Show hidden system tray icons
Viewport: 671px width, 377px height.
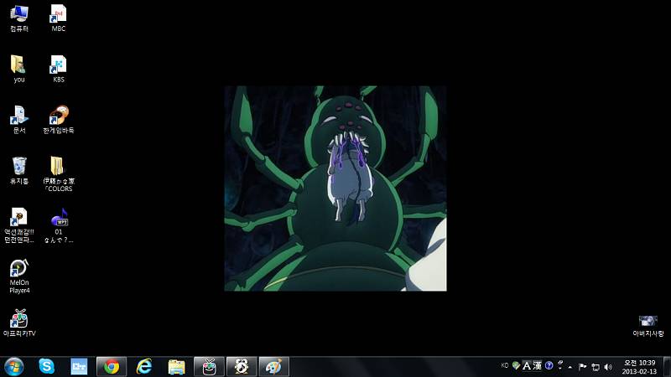[x=570, y=366]
